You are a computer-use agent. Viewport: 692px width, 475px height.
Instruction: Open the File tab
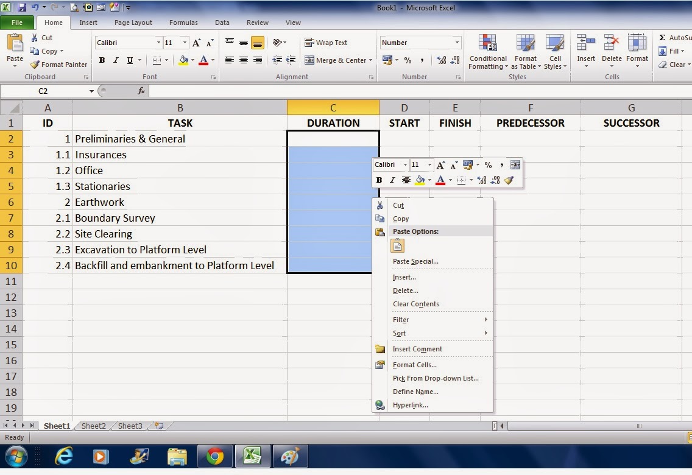pyautogui.click(x=17, y=23)
